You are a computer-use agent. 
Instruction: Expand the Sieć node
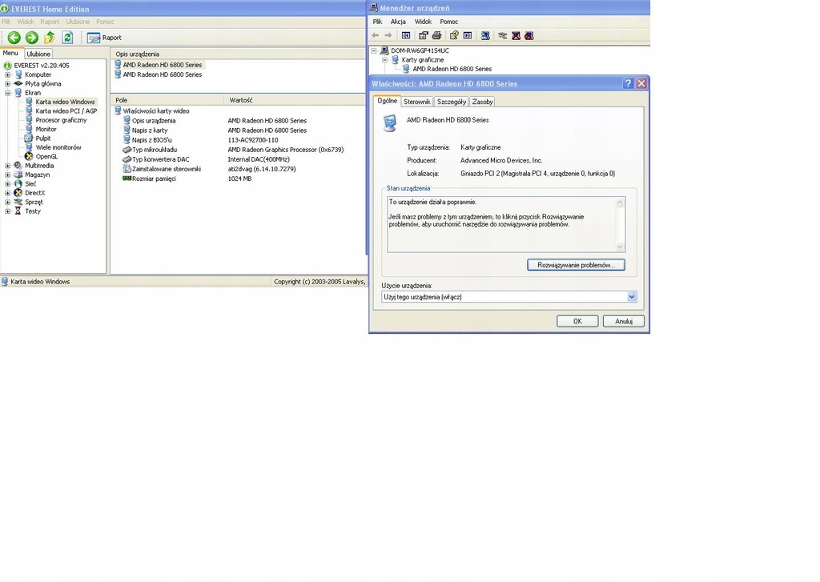[x=7, y=184]
